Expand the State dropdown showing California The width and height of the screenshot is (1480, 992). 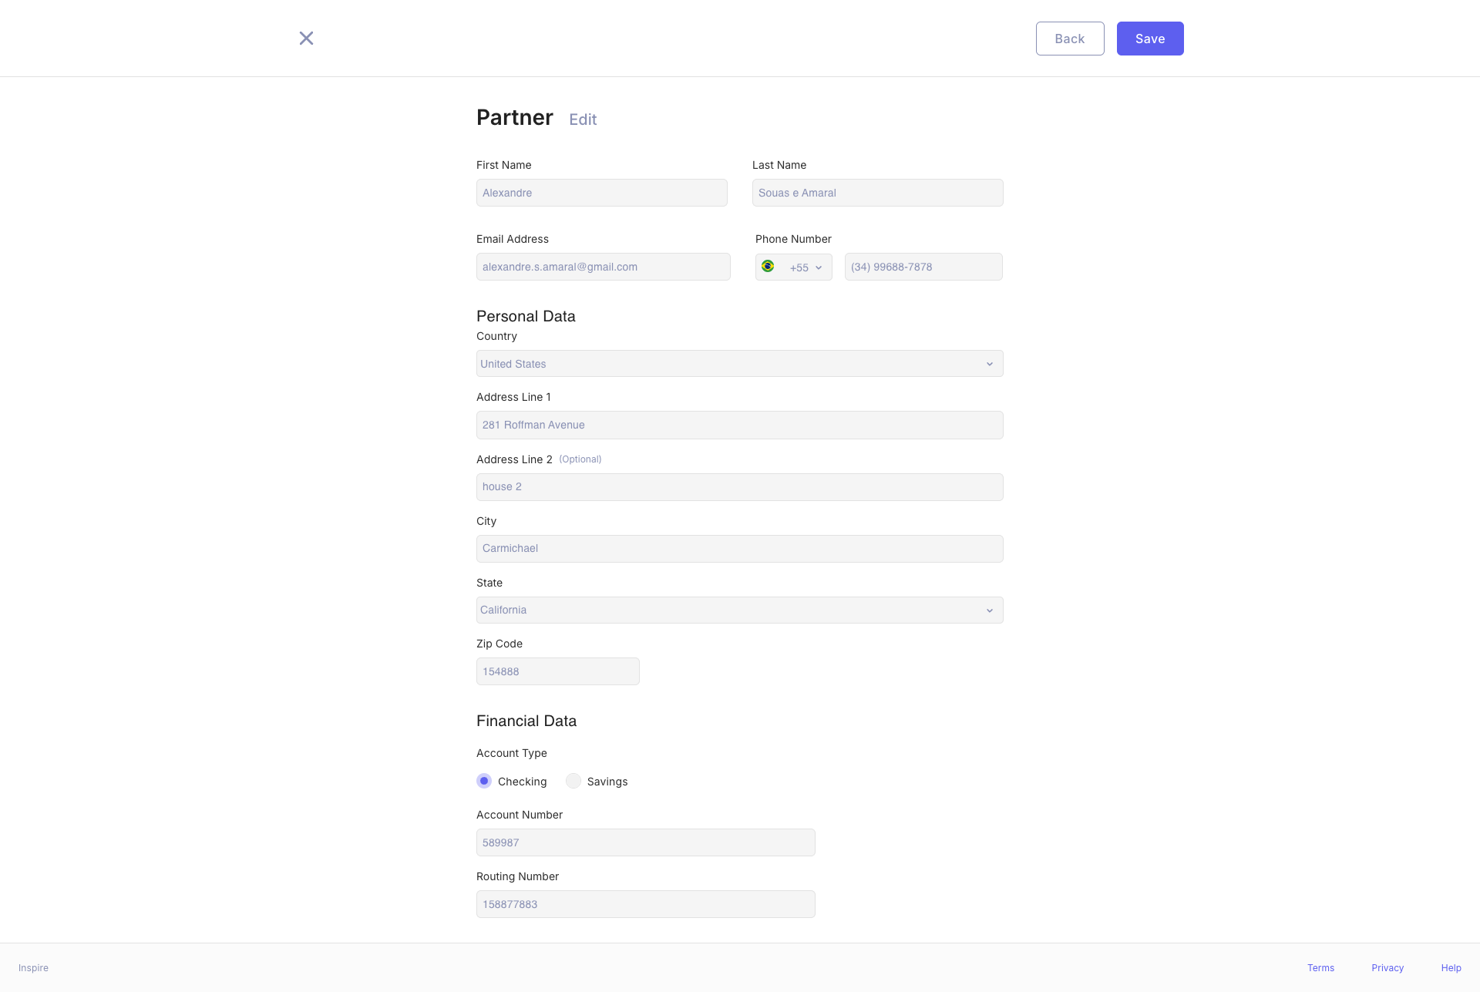coord(740,610)
